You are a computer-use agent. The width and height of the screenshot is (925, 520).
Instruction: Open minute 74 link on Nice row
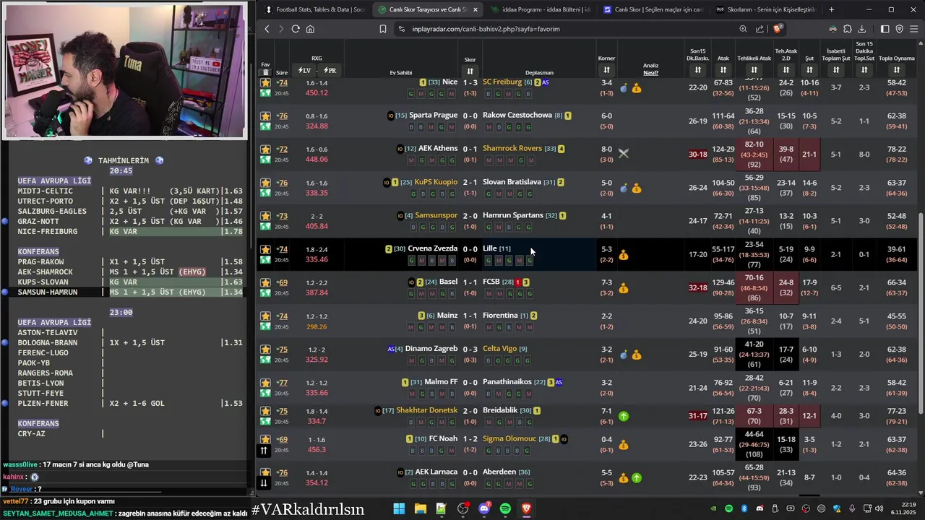tap(282, 82)
